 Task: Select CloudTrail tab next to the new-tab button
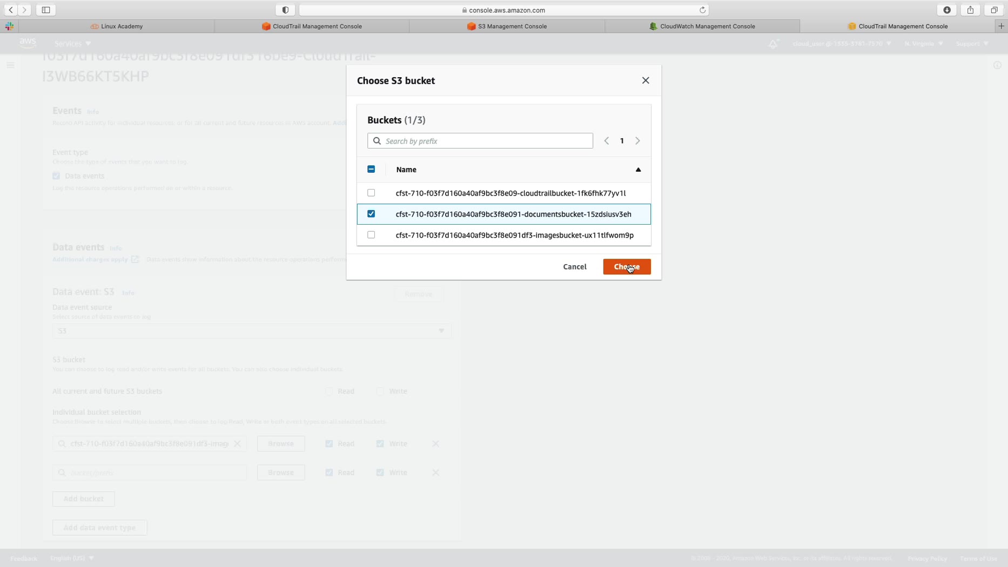click(897, 26)
